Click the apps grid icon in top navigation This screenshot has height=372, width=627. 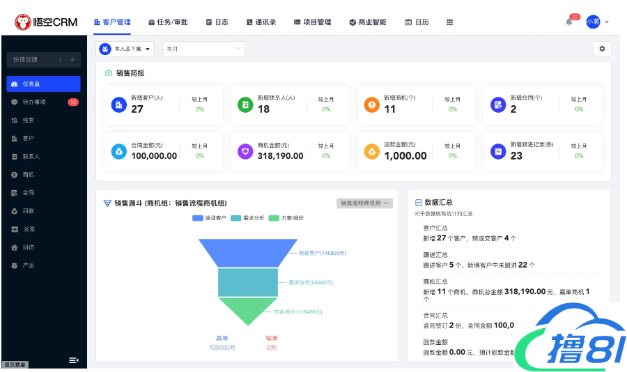click(x=449, y=22)
